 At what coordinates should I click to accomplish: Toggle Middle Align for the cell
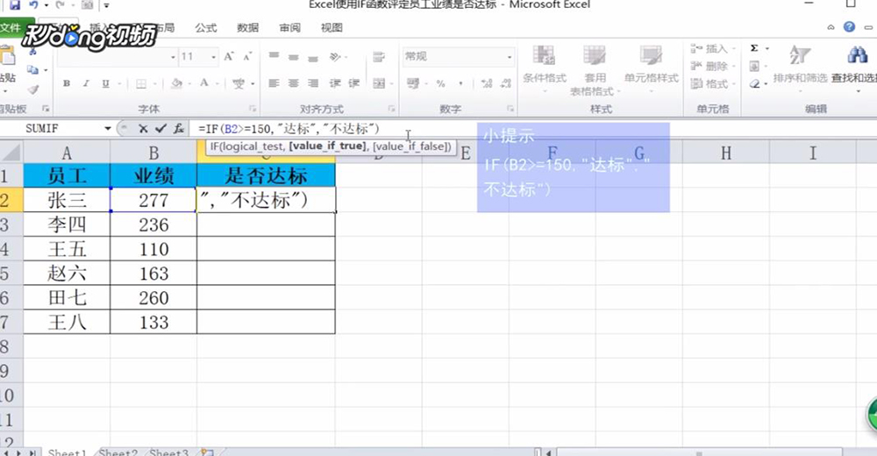pyautogui.click(x=293, y=56)
